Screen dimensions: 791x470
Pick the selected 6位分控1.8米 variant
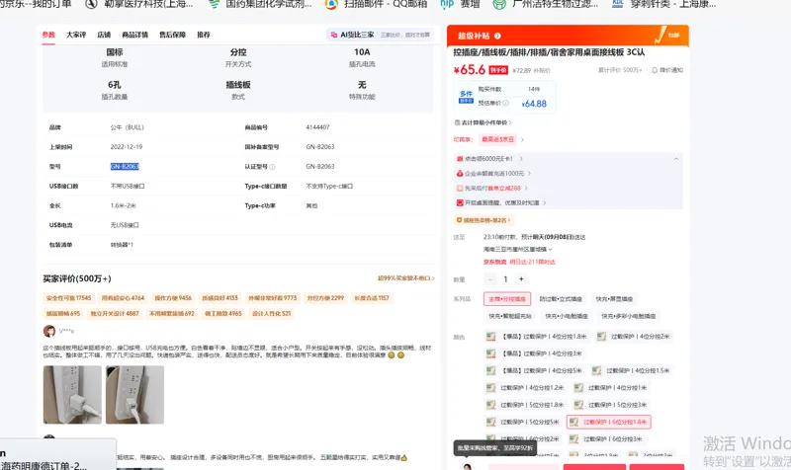click(x=609, y=423)
